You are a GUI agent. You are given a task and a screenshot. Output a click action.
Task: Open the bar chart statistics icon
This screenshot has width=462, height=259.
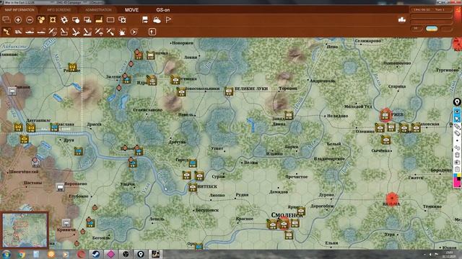click(x=402, y=19)
